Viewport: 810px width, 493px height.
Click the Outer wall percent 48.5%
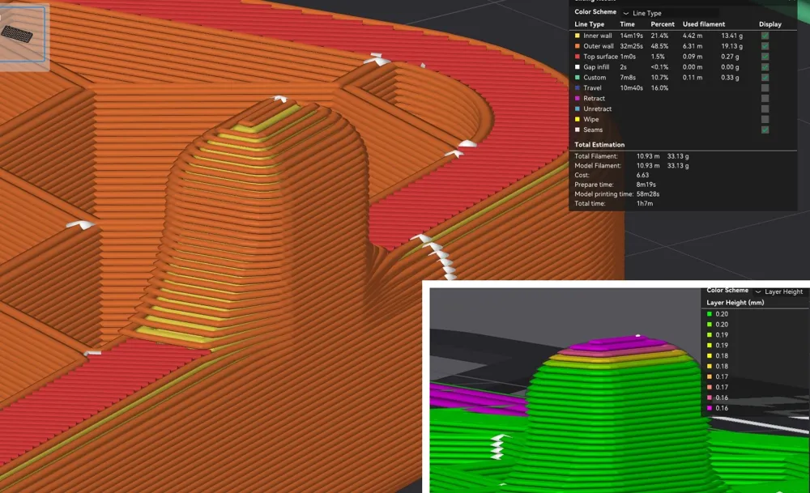659,46
